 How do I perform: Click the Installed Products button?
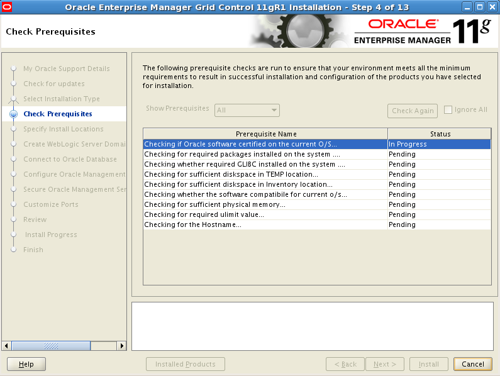186,364
